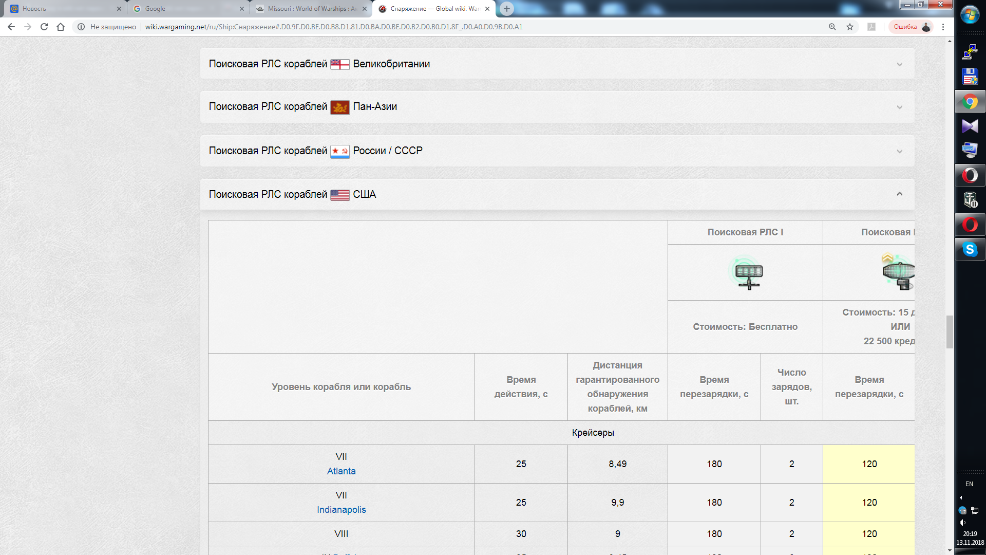Open Skype from the taskbar
The width and height of the screenshot is (986, 555).
click(970, 250)
